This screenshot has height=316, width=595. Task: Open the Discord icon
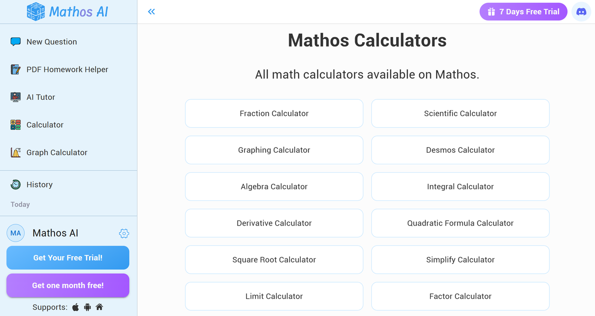click(581, 12)
